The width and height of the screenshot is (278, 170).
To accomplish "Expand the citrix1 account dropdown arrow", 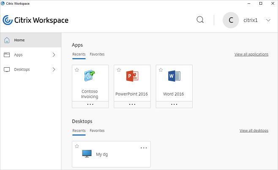I will 268,20.
